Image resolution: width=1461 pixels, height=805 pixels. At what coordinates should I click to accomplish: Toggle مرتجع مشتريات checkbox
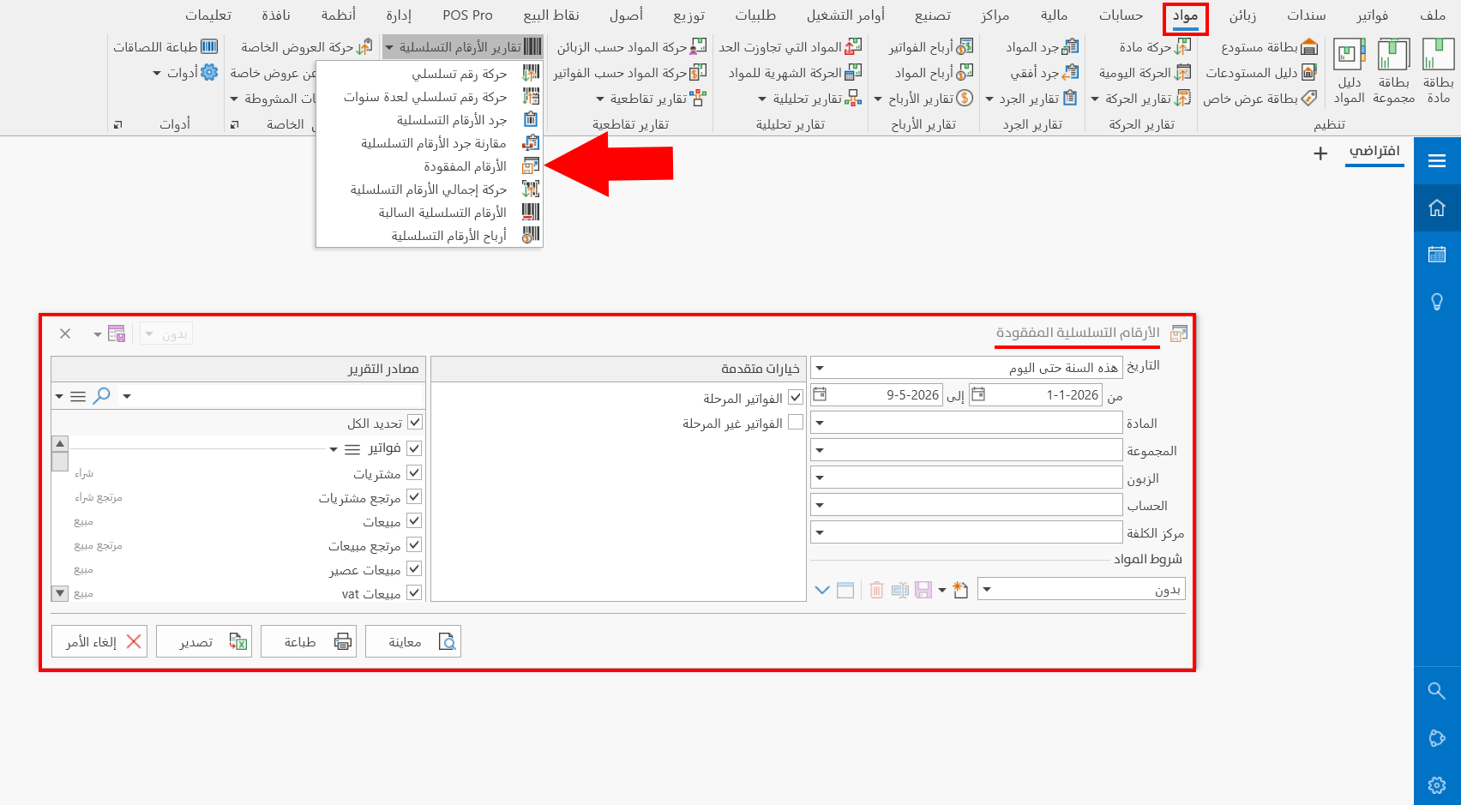[414, 496]
